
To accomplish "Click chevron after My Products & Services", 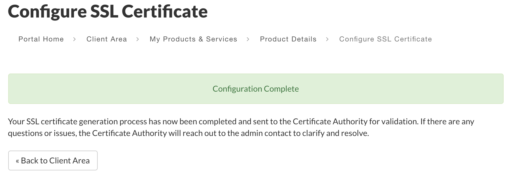I will [x=248, y=39].
